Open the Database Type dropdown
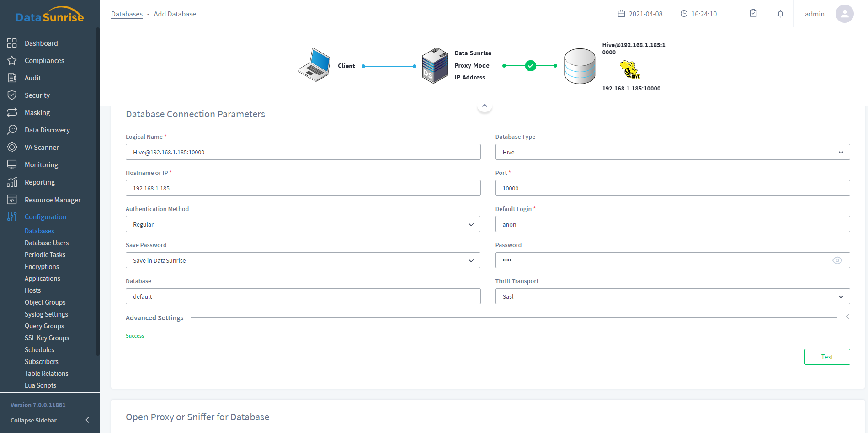 (x=672, y=152)
